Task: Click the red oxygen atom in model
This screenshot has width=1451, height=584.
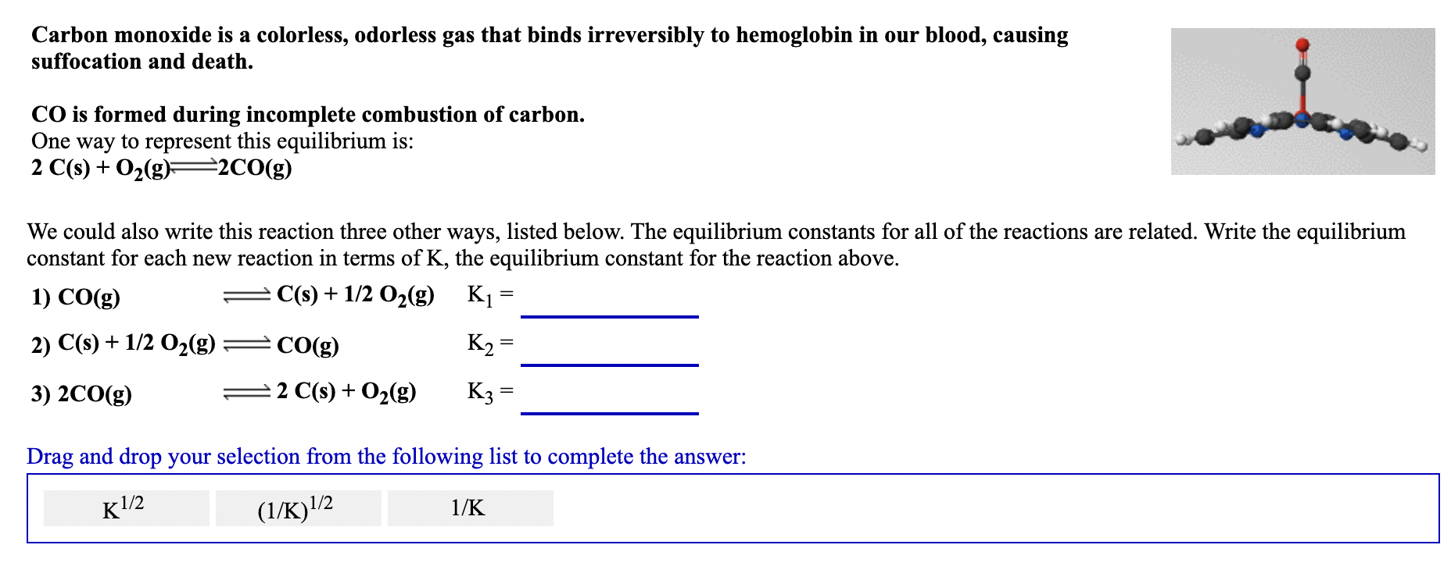Action: click(x=1302, y=45)
